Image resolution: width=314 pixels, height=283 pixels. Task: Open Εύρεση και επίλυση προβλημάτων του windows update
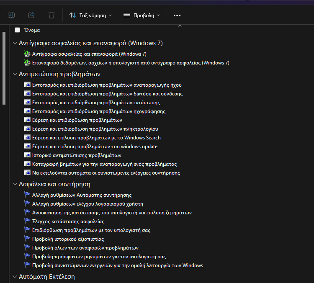(x=95, y=147)
